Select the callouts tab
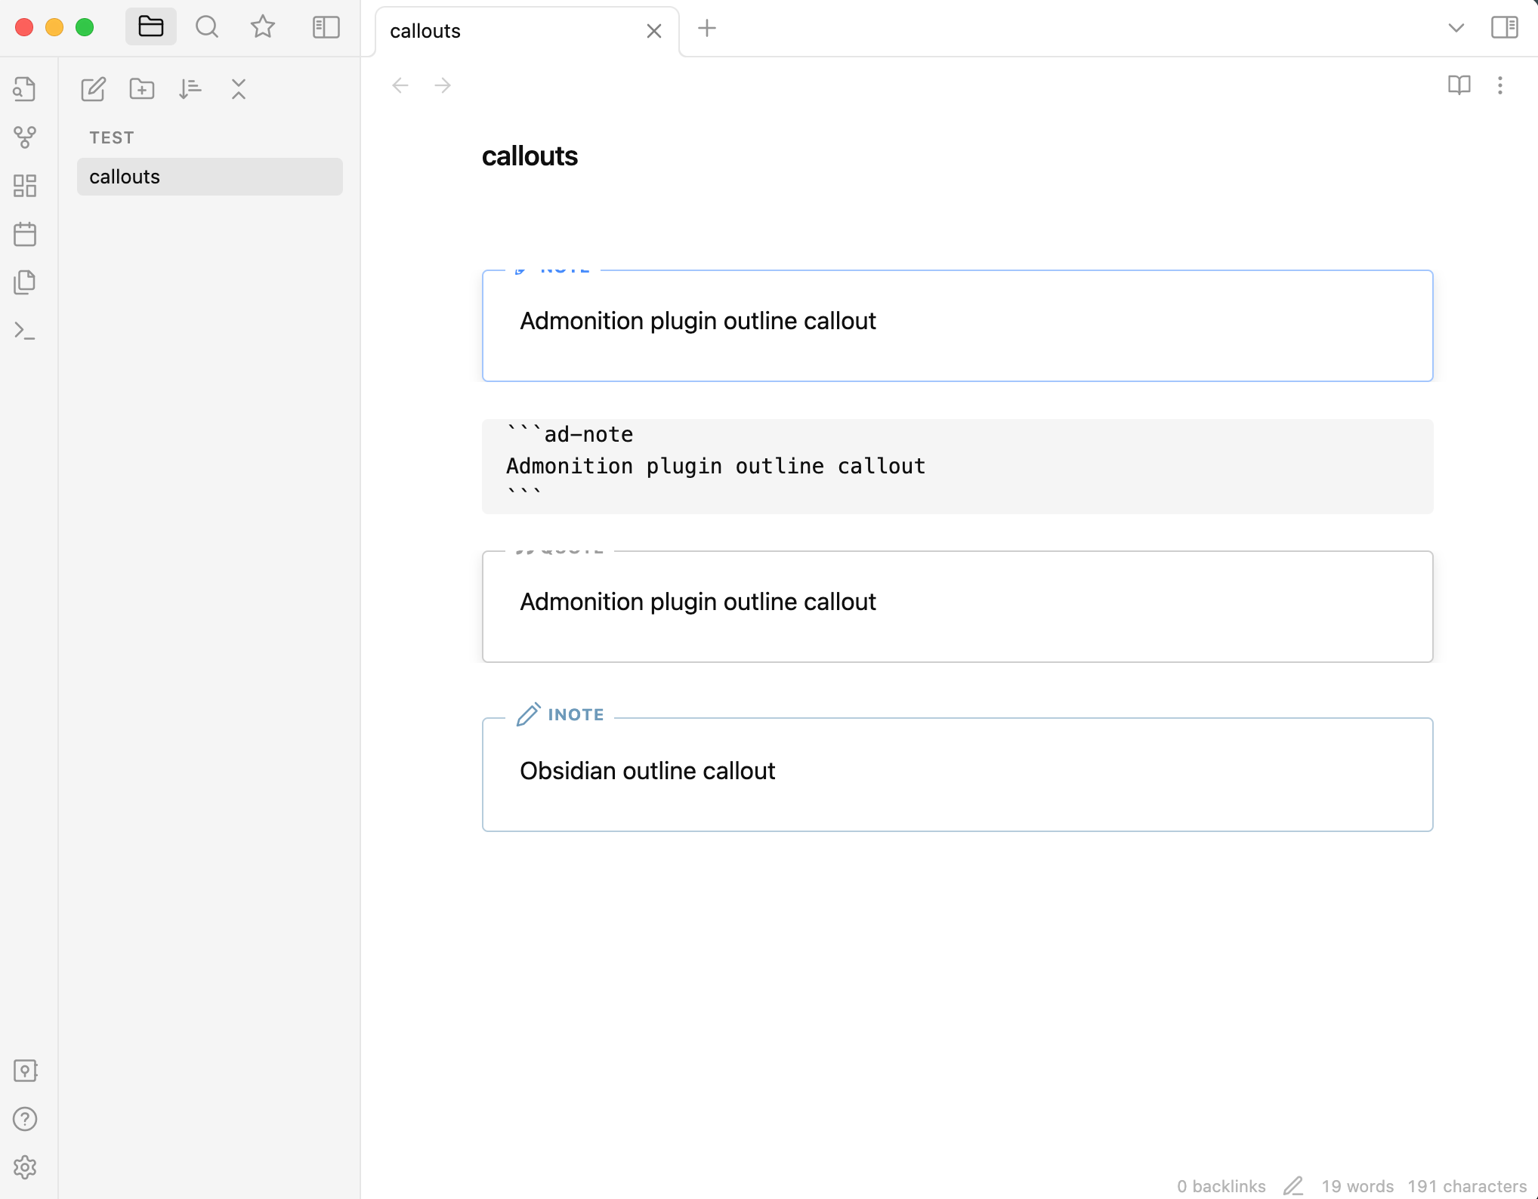This screenshot has width=1538, height=1199. coord(425,31)
